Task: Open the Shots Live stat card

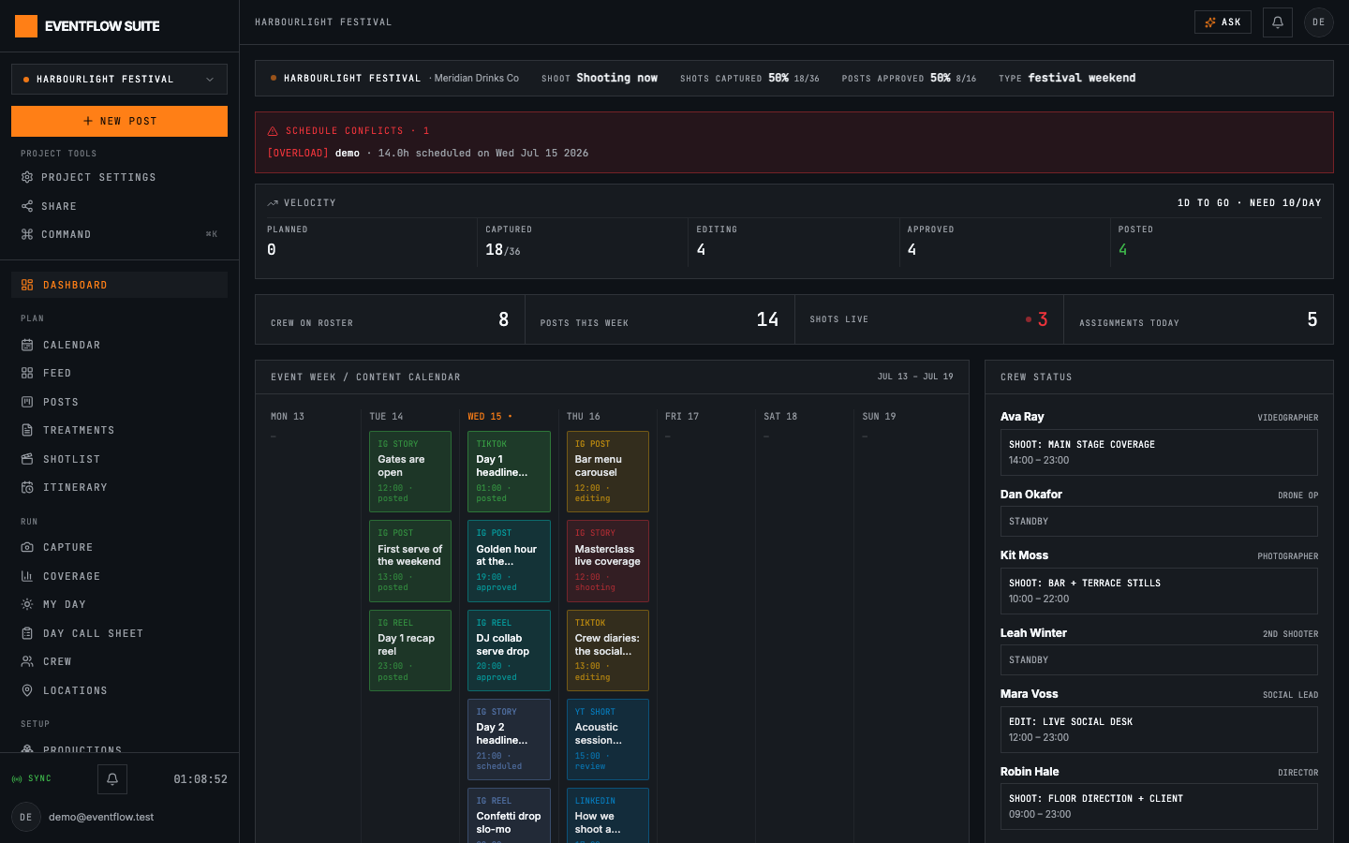Action: tap(929, 319)
